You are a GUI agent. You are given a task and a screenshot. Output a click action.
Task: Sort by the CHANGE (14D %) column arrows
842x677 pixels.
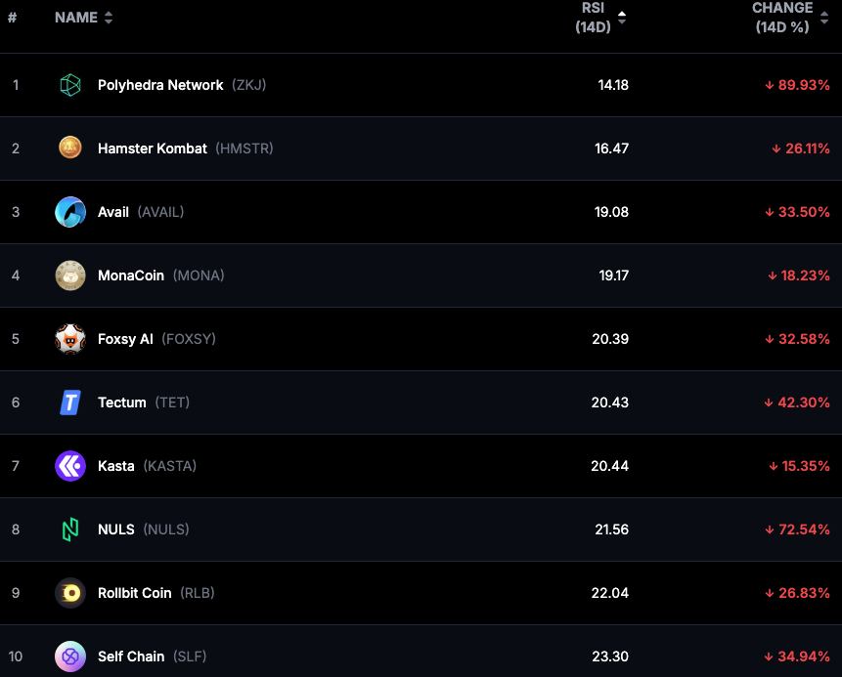(824, 18)
